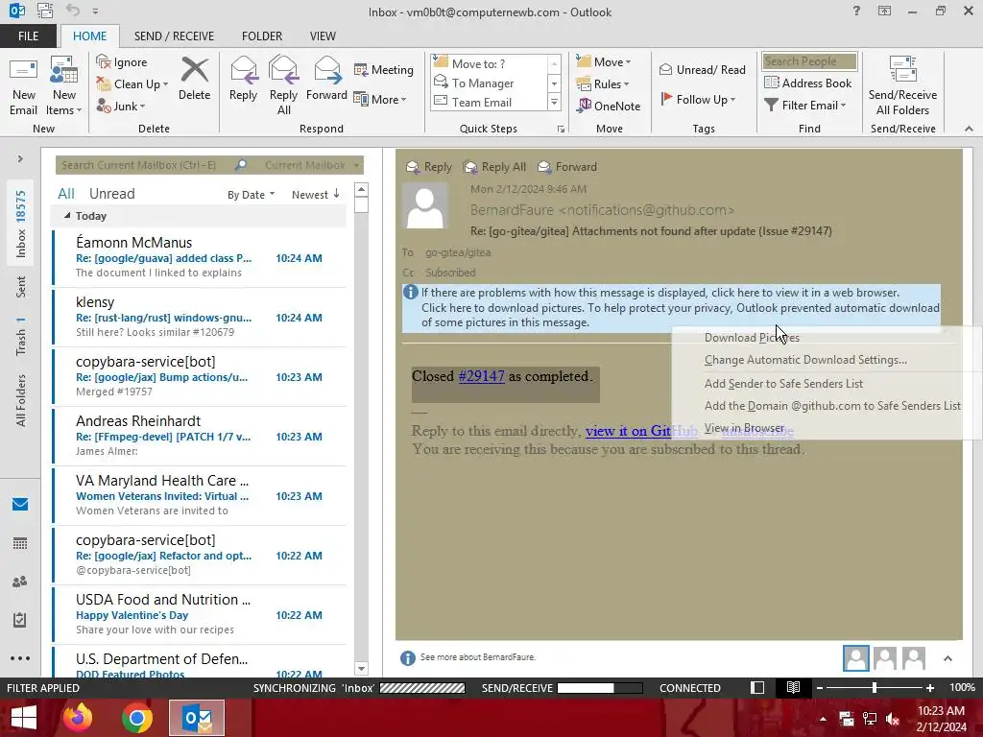Expand the people pane chevron
The image size is (983, 737).
[947, 658]
